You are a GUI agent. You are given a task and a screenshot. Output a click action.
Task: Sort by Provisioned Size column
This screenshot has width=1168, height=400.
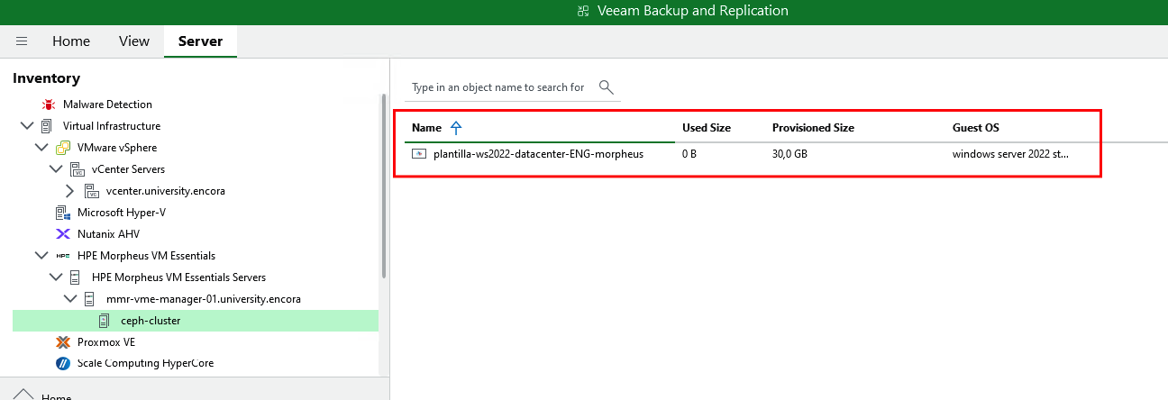tap(813, 128)
